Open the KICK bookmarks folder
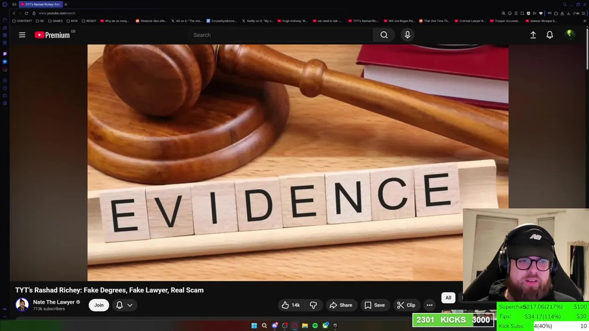 click(72, 21)
